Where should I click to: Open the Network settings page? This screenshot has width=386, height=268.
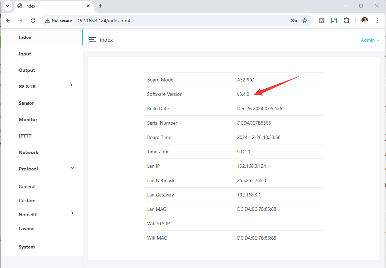tap(29, 152)
